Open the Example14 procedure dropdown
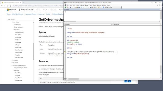Image resolution: width=163 pixels, height=91 pixels. pyautogui.click(x=137, y=24)
